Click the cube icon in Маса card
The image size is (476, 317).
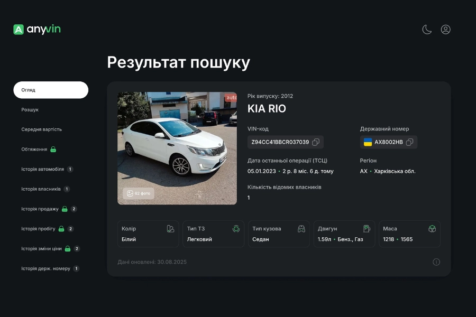pyautogui.click(x=432, y=229)
